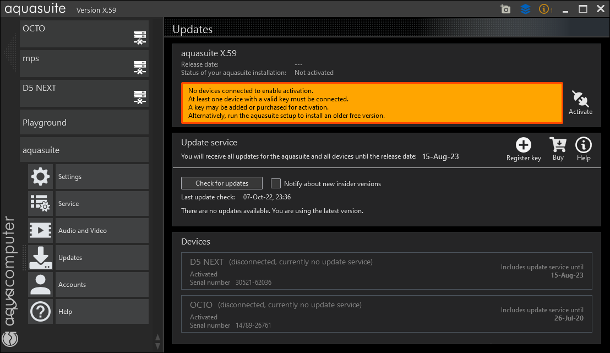This screenshot has width=610, height=353.
Task: Click the Service list-gear icon
Action: tap(40, 203)
